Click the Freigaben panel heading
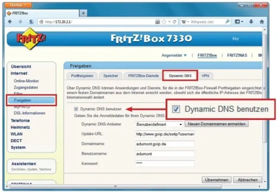277x193 pixels. click(x=81, y=66)
